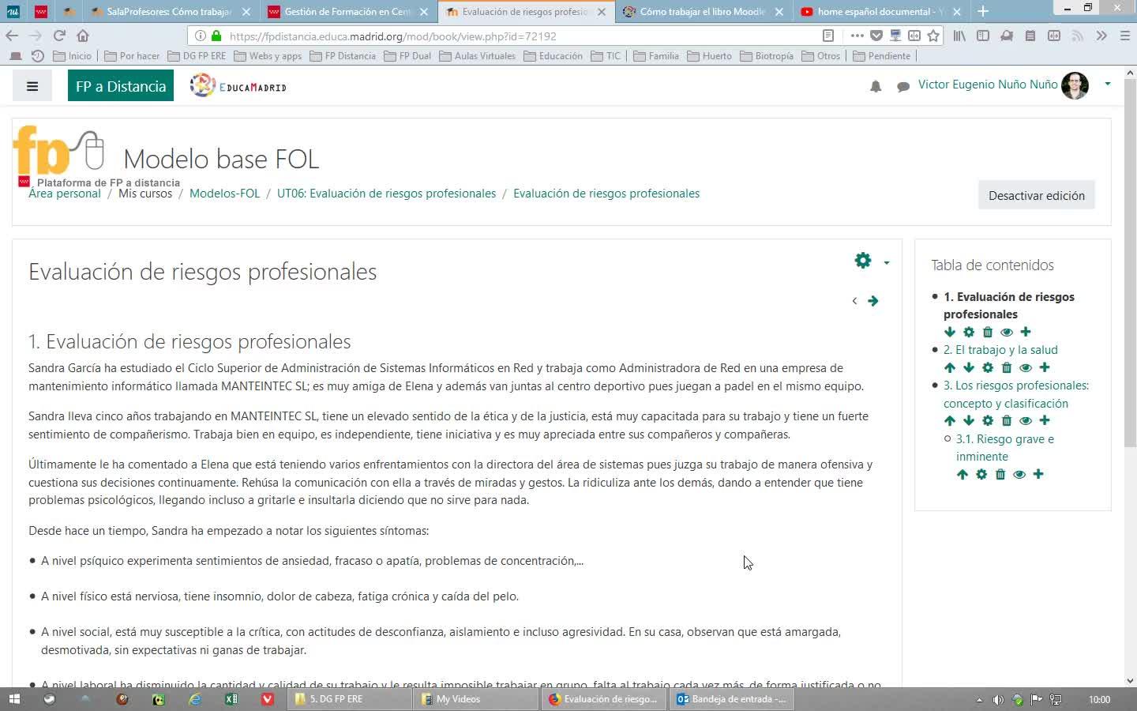The height and width of the screenshot is (711, 1137).
Task: Open the notifications bell
Action: [x=876, y=86]
